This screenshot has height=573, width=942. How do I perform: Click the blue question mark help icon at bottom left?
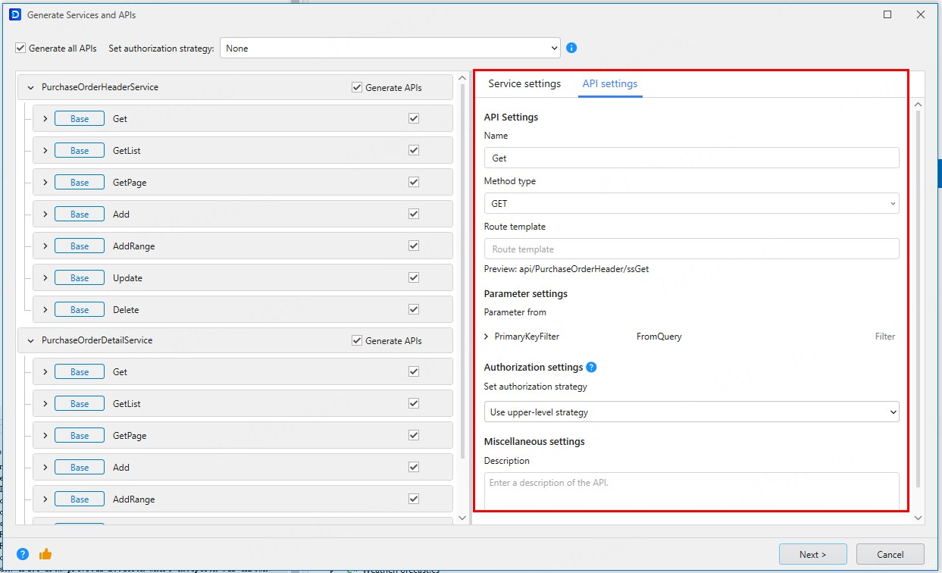pos(23,554)
